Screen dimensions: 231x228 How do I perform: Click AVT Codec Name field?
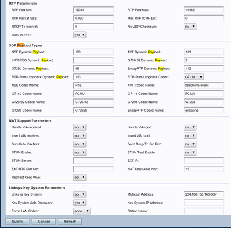point(204,85)
